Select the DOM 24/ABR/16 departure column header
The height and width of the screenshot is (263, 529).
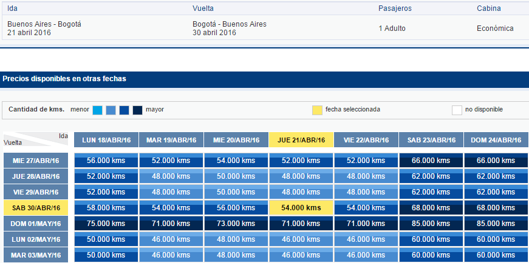pyautogui.click(x=496, y=140)
